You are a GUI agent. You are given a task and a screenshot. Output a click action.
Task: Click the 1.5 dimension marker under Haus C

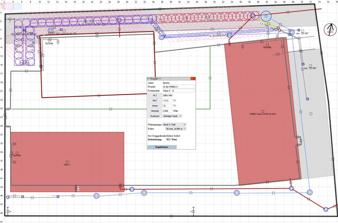pyautogui.click(x=76, y=188)
